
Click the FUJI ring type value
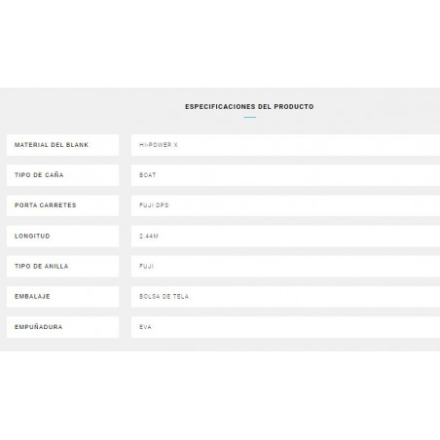click(146, 266)
